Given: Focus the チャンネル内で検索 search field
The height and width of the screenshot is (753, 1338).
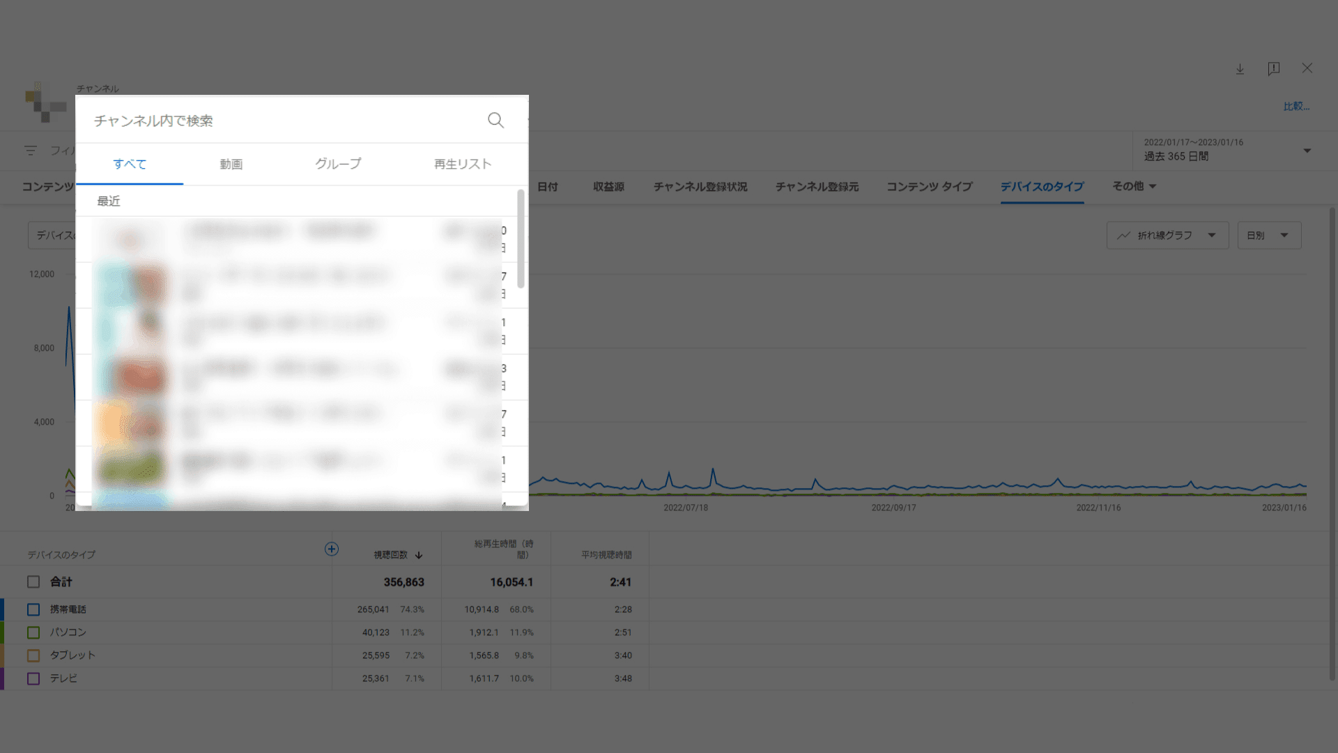Looking at the screenshot, I should 286,121.
